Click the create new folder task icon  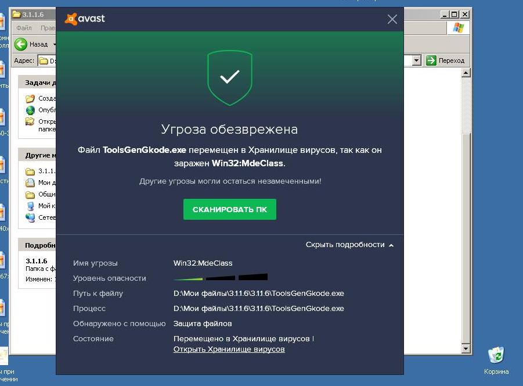tap(30, 98)
